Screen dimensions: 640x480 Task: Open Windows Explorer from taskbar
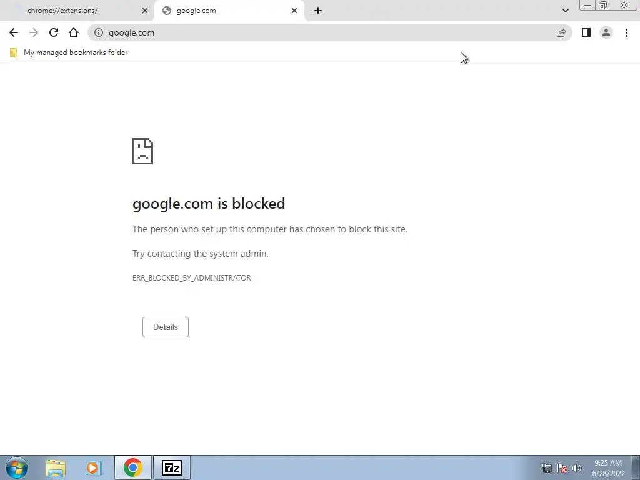click(56, 467)
